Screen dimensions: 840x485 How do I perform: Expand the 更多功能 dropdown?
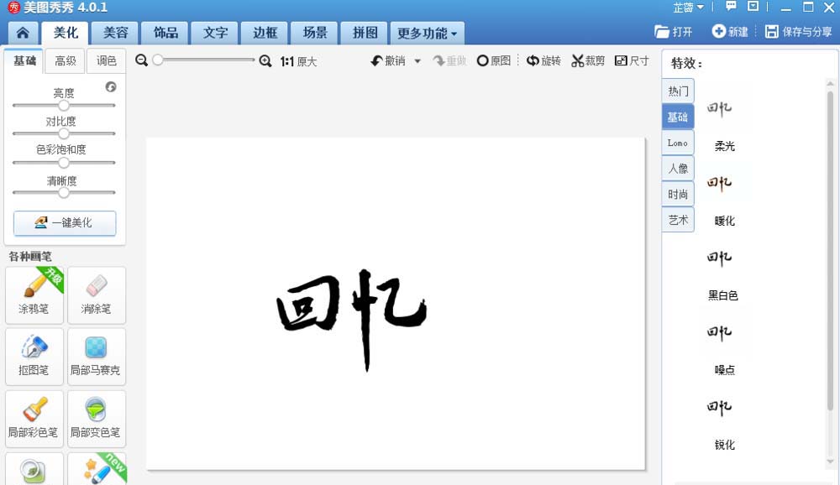tap(427, 34)
